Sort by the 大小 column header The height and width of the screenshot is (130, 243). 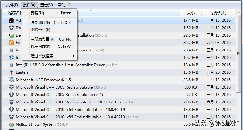point(190,13)
